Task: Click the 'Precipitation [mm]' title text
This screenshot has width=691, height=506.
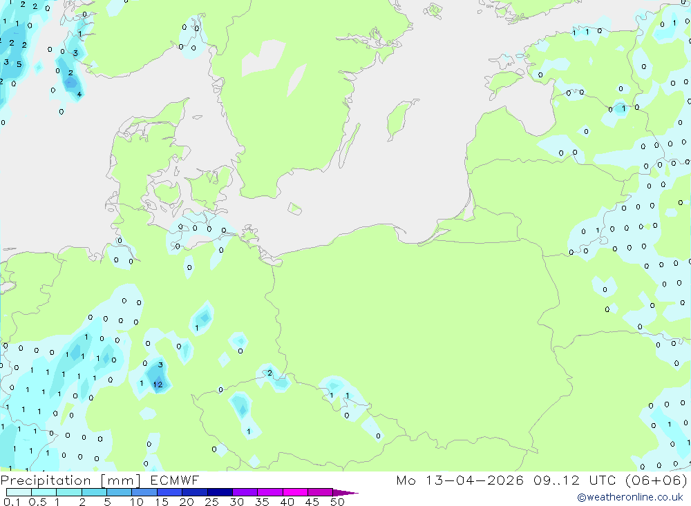Action: [x=71, y=480]
